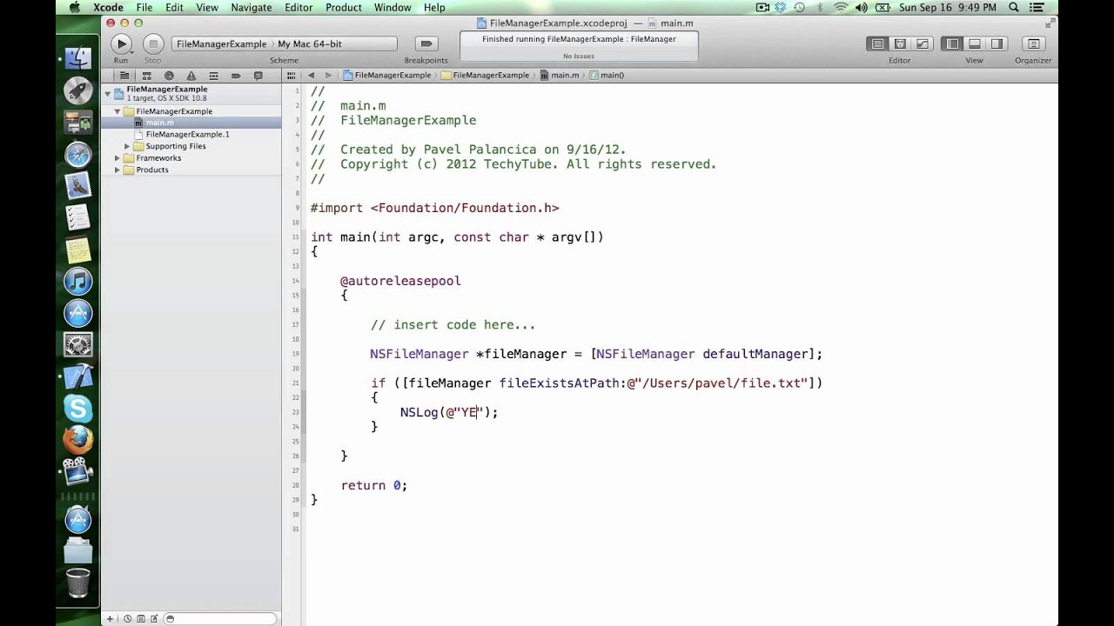Image resolution: width=1114 pixels, height=626 pixels.
Task: Open the Issue navigator warning icon
Action: (x=191, y=76)
